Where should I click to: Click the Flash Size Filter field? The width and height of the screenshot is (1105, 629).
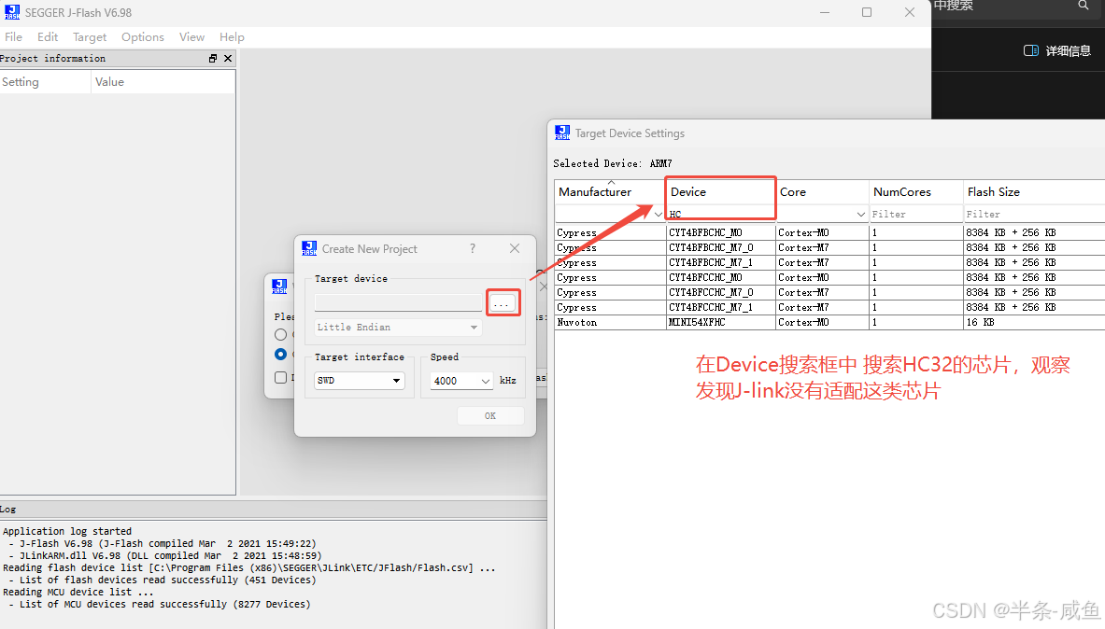point(1033,214)
